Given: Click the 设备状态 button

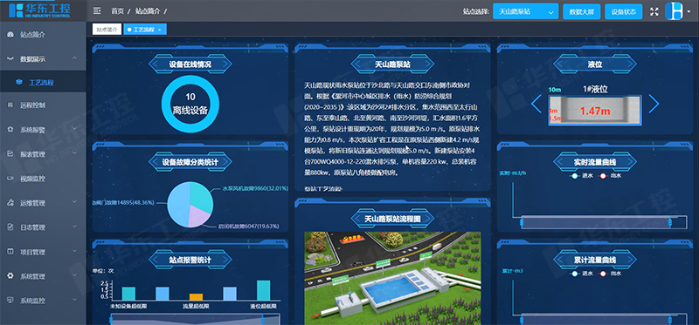Looking at the screenshot, I should [x=623, y=11].
